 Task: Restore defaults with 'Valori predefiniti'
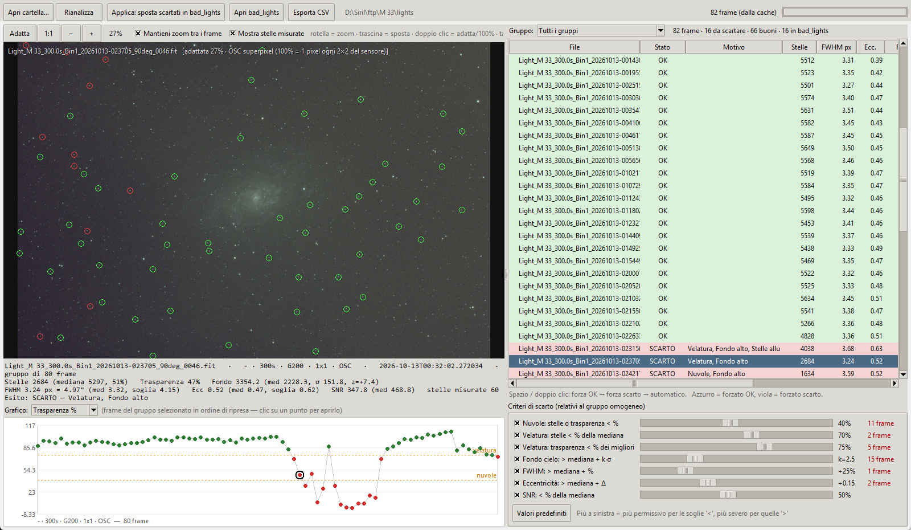pos(541,513)
